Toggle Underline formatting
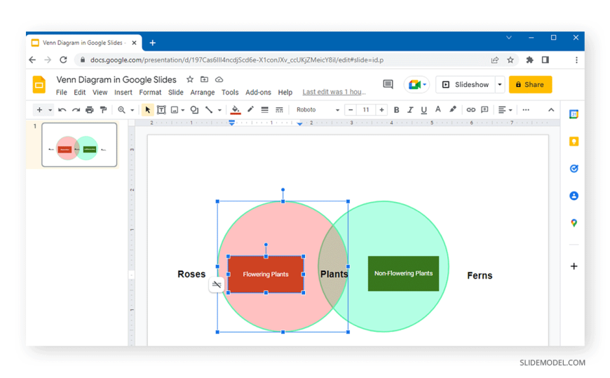 point(423,110)
